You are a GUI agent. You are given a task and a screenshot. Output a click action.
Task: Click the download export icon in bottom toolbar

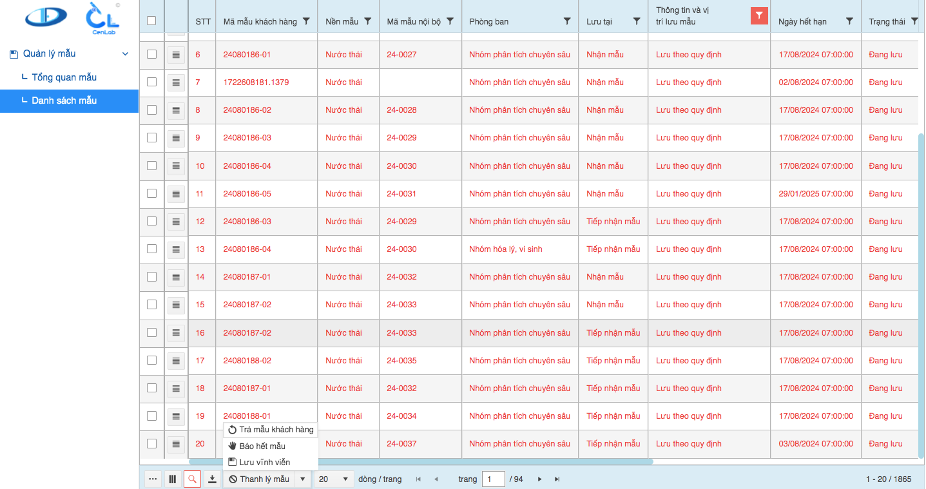pos(212,479)
